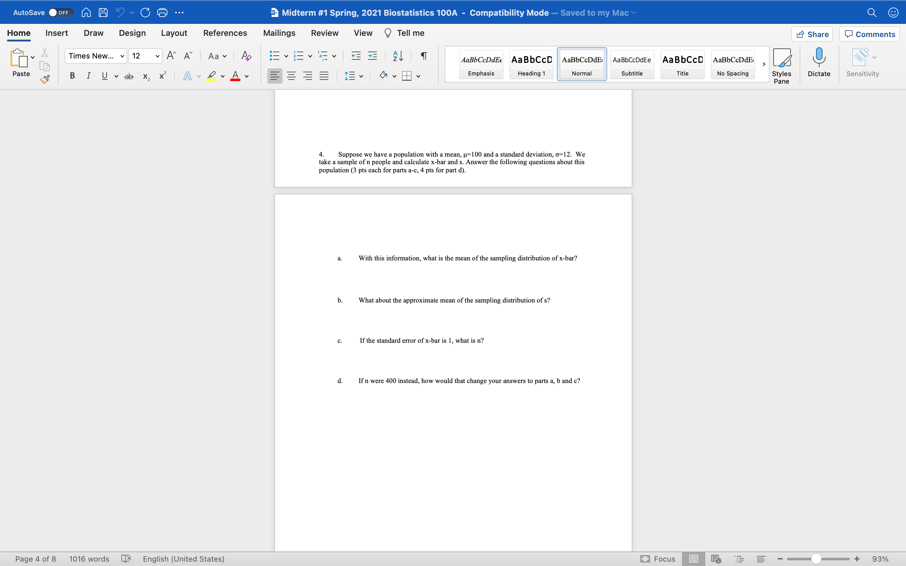Save document with the floppy disk icon
This screenshot has width=906, height=566.
(103, 13)
